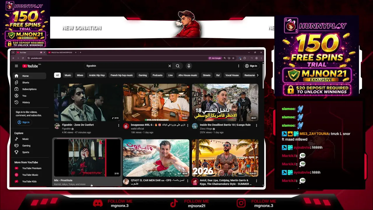The width and height of the screenshot is (373, 210).
Task: Click Zizou Vlogs channel avatar
Action: click(x=195, y=126)
